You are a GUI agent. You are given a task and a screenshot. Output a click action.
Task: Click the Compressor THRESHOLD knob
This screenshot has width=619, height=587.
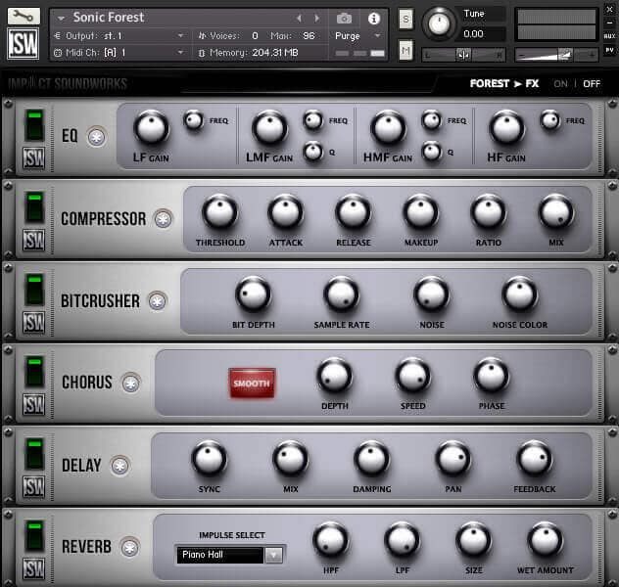click(219, 212)
